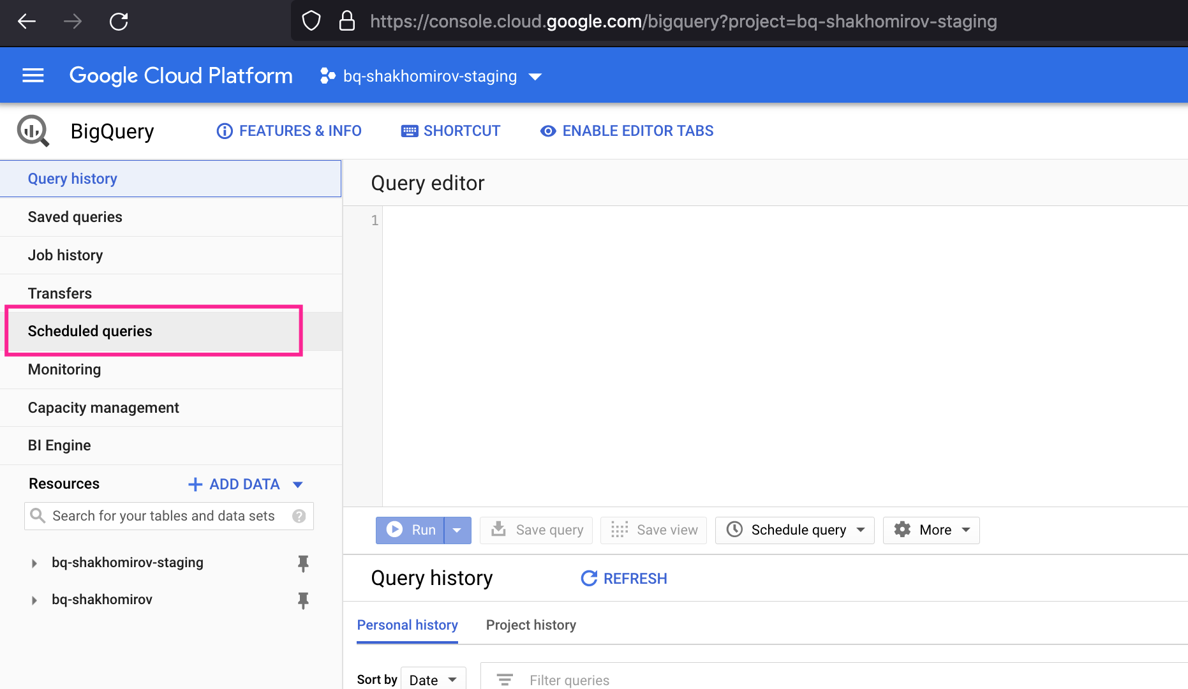Click the BigQuery logo icon
The image size is (1188, 689).
tap(33, 131)
